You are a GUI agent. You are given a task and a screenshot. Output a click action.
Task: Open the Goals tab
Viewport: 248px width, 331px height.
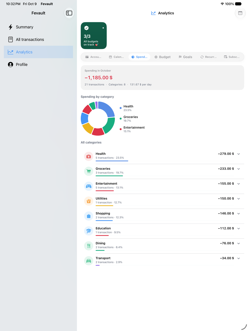pos(185,57)
